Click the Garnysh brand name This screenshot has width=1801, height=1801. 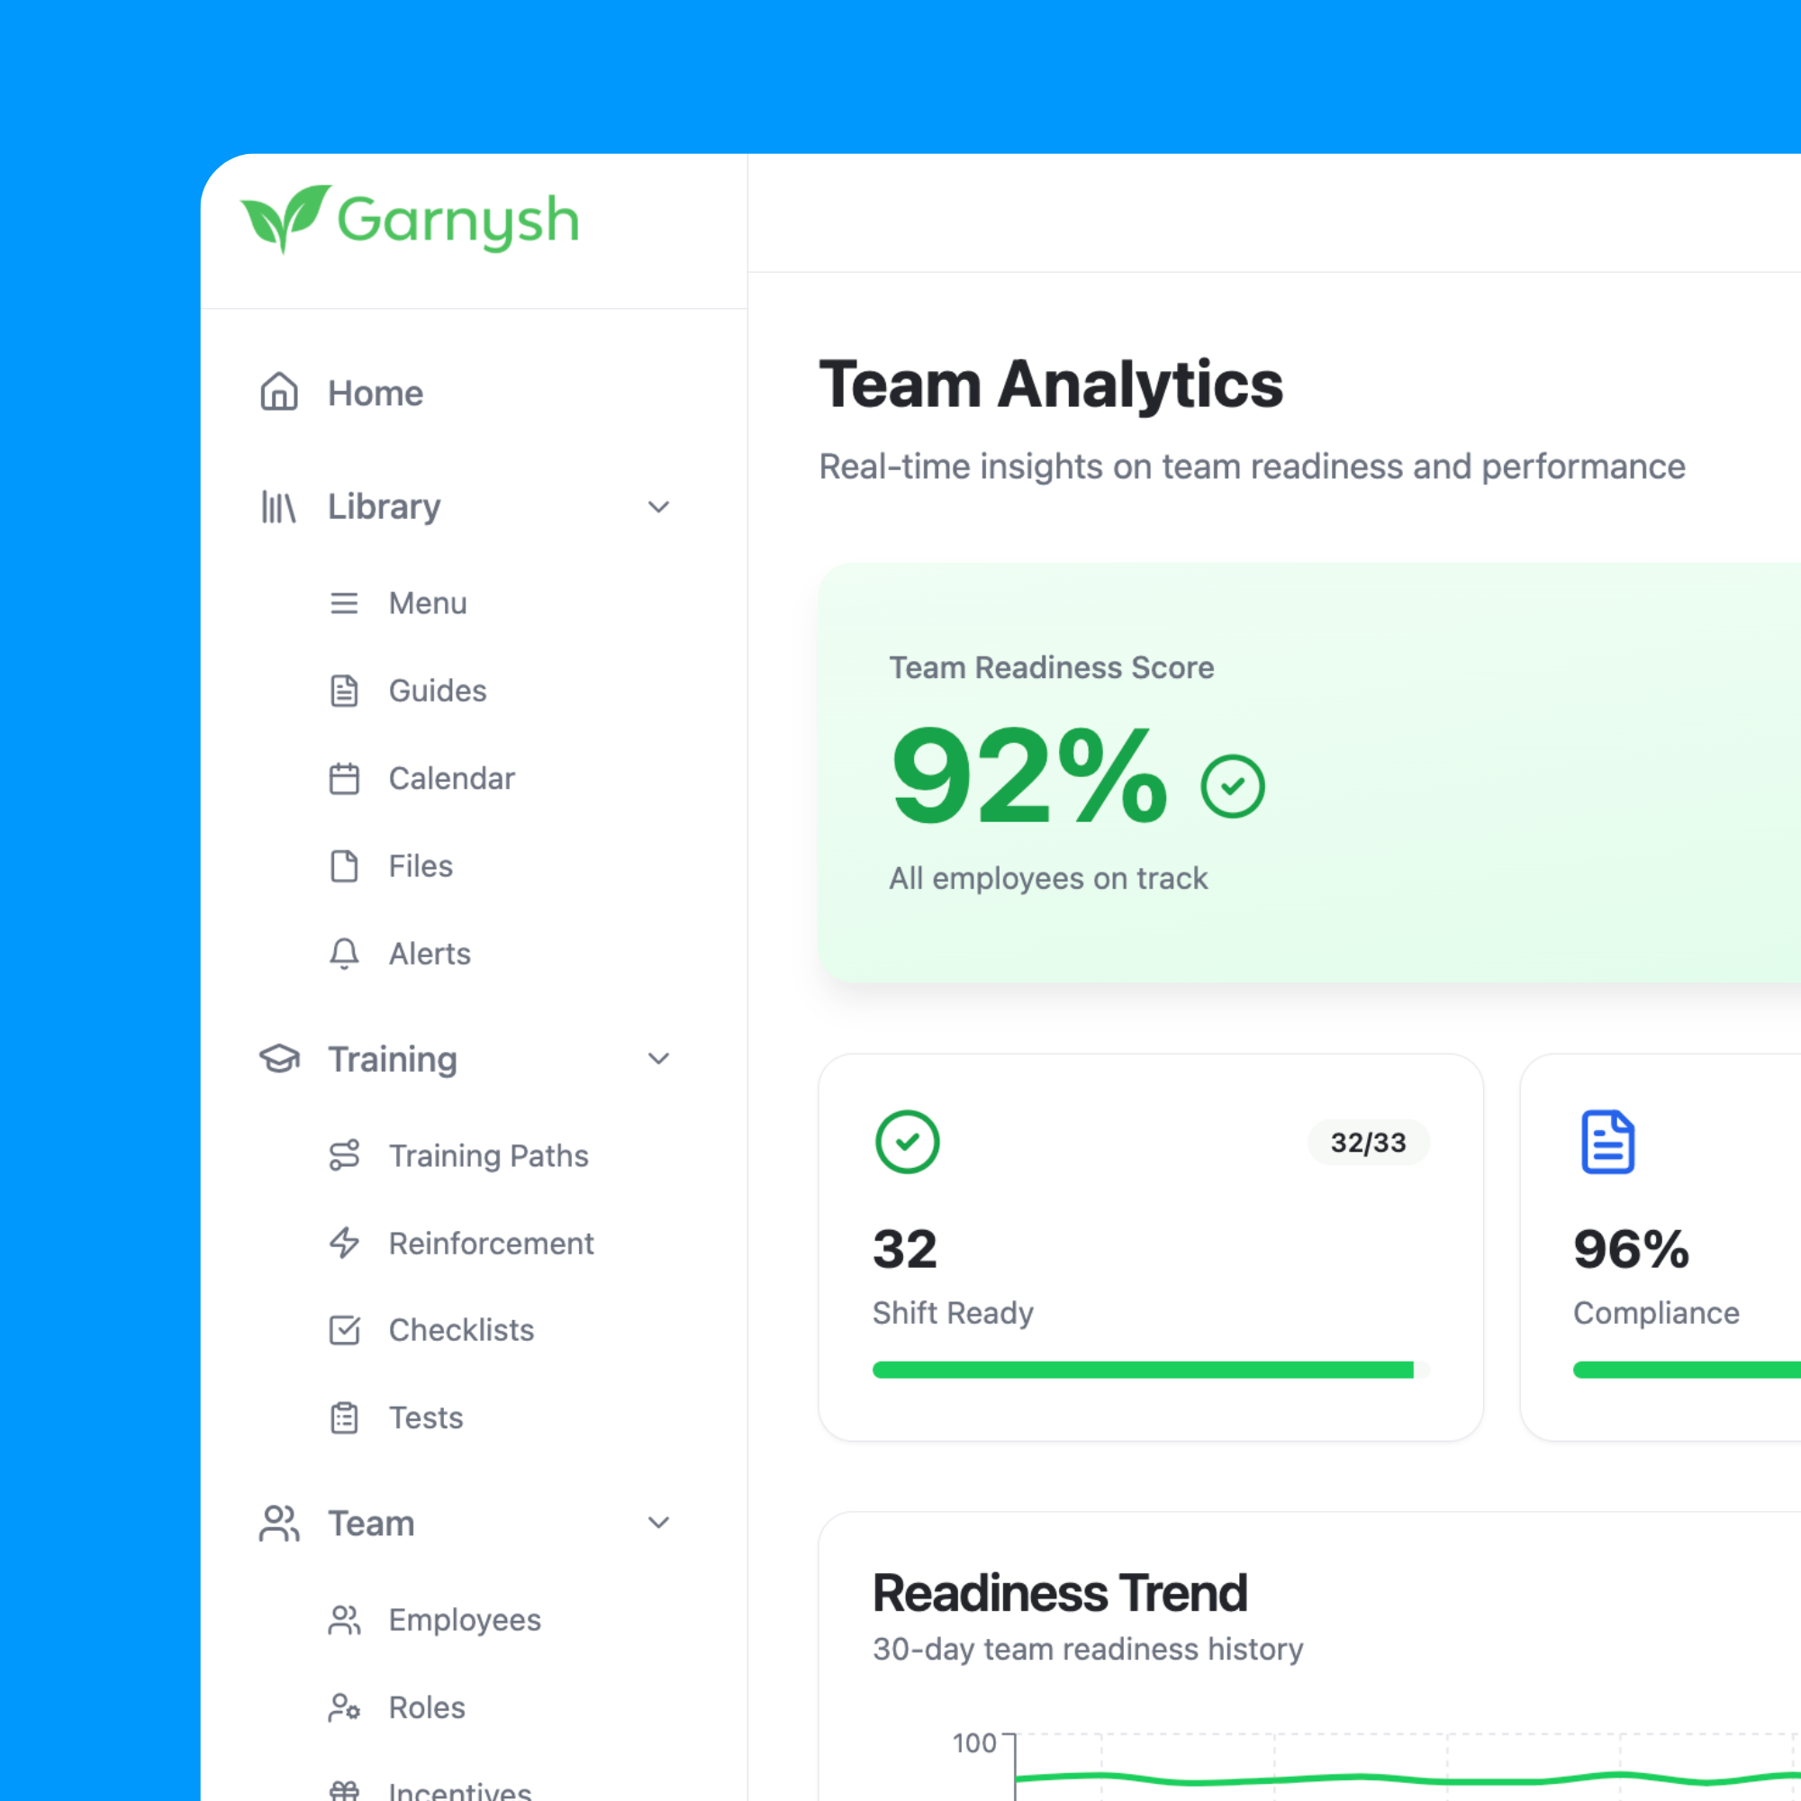point(457,221)
